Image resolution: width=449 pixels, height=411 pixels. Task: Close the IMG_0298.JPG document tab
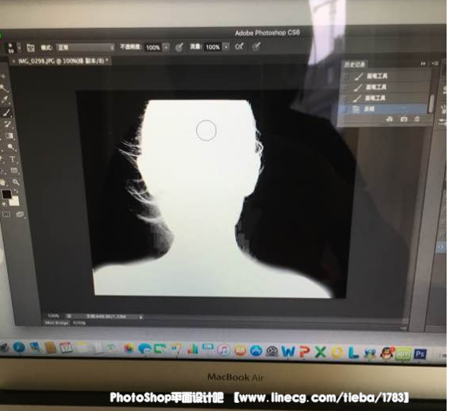click(14, 62)
